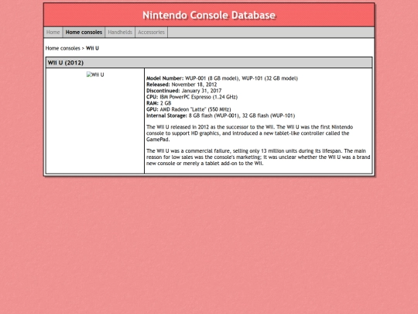The height and width of the screenshot is (314, 418).
Task: Click the broken Wii U image placeholder
Action: [x=95, y=74]
